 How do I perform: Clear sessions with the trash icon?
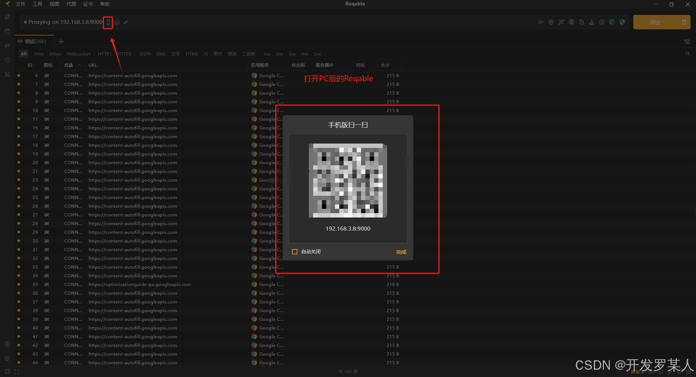pos(684,22)
